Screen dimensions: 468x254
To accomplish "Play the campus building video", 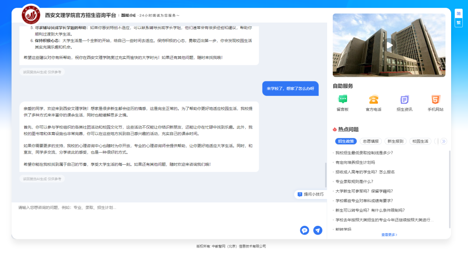I will [x=389, y=45].
